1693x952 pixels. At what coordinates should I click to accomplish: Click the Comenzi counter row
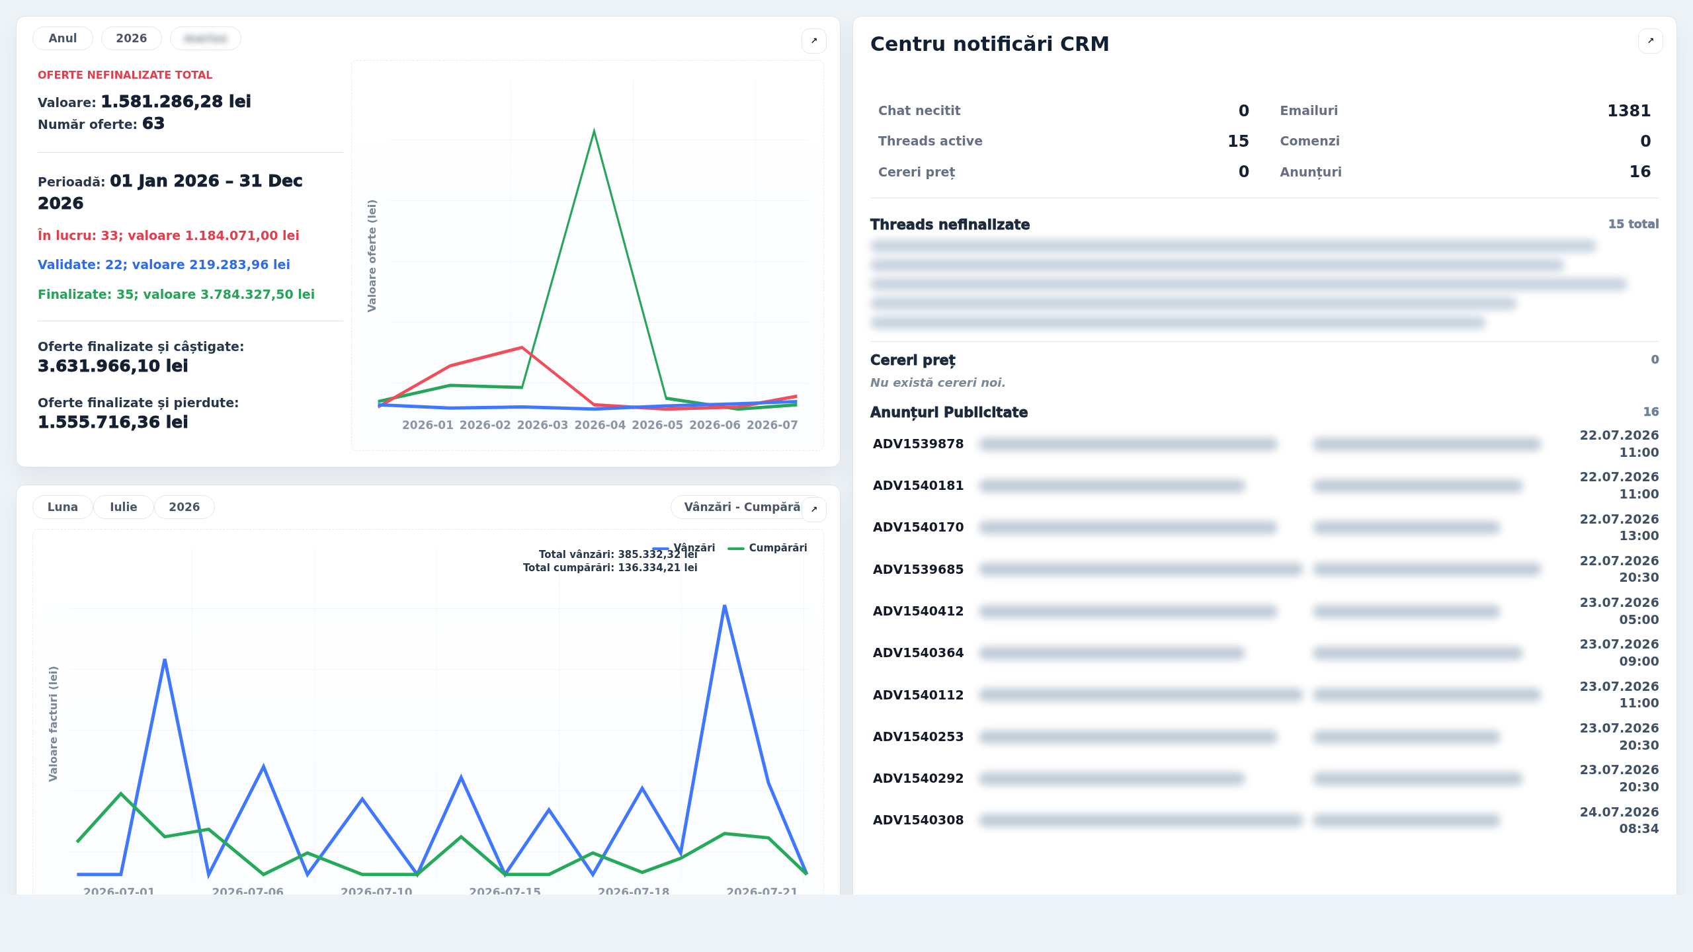tap(1466, 141)
